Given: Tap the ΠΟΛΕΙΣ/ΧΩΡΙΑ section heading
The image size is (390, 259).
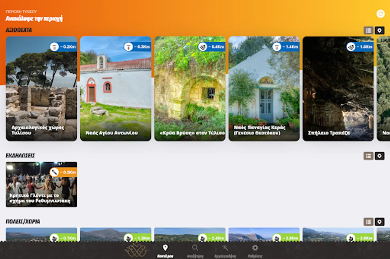Looking at the screenshot, I should click(23, 222).
